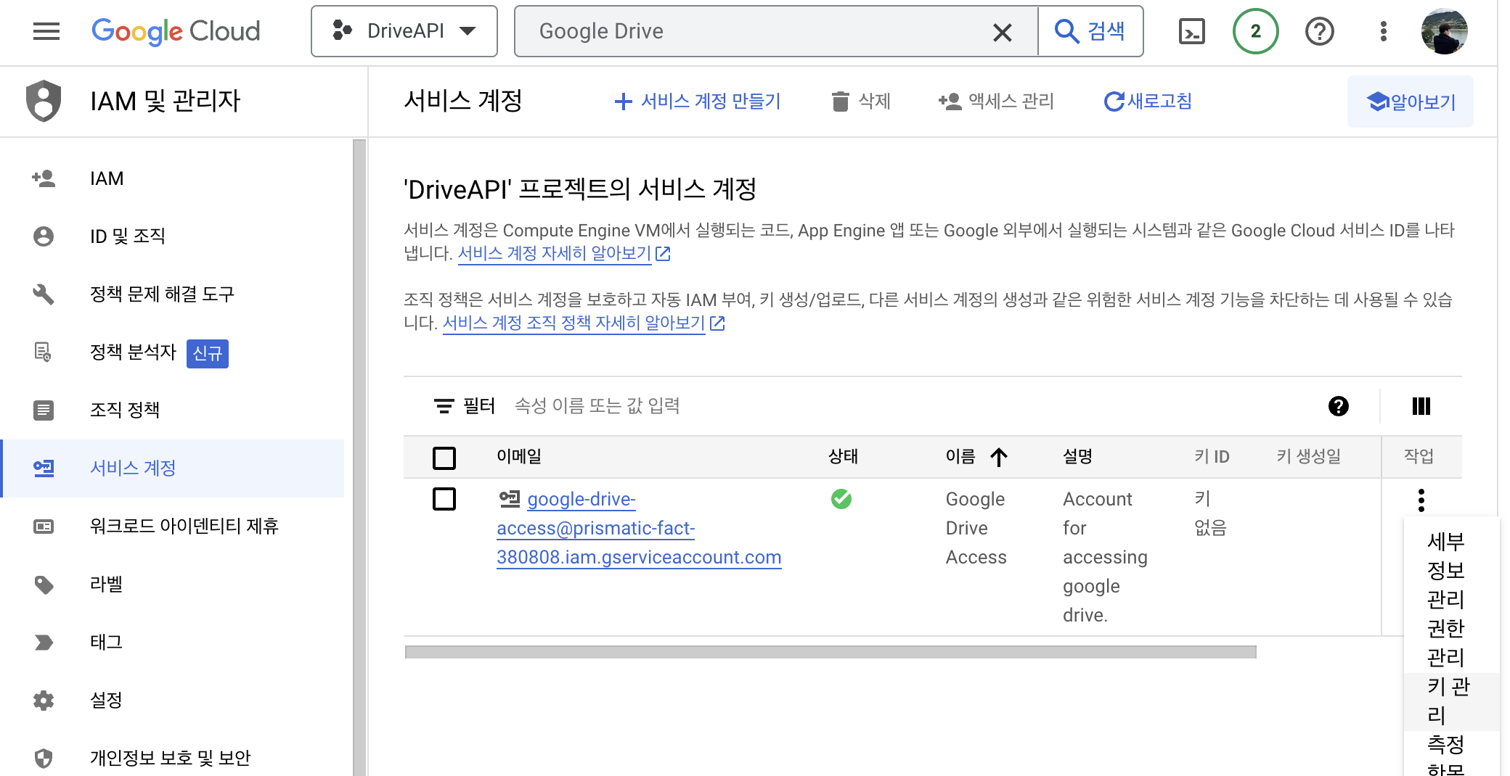Open the DriveAPI project selector dropdown
The image size is (1510, 776).
pos(404,31)
